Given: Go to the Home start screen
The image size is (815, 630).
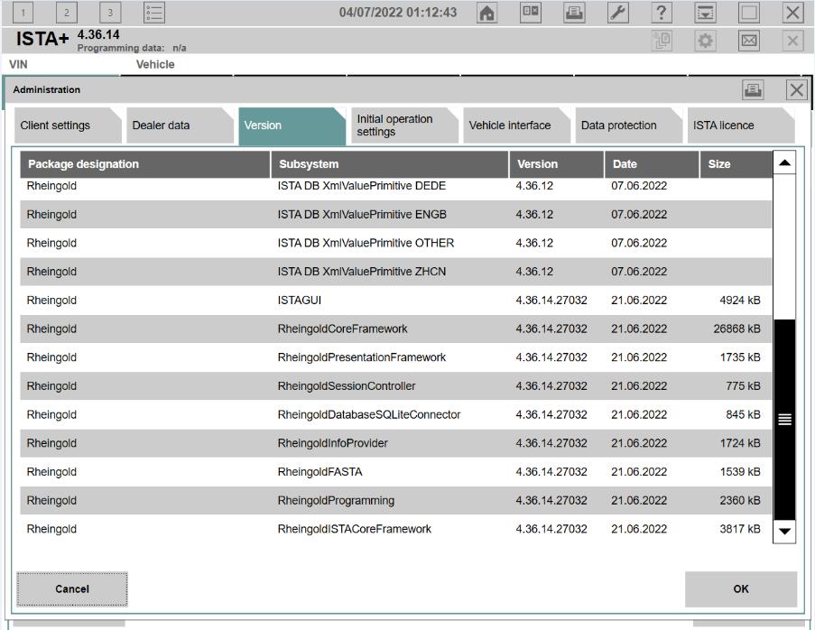Looking at the screenshot, I should click(486, 13).
